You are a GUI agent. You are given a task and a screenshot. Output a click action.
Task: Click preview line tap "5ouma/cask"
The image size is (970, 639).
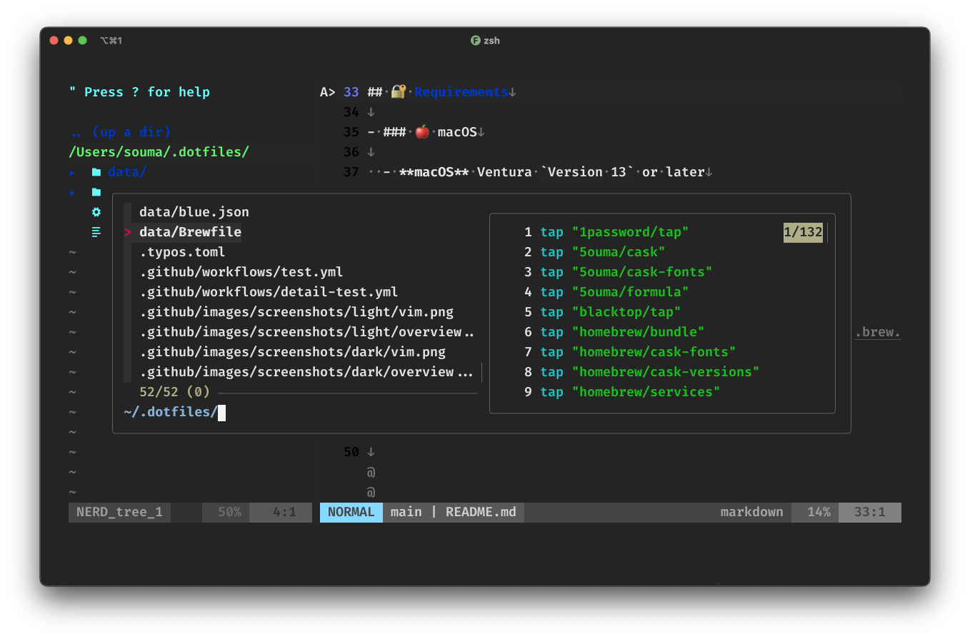(x=603, y=252)
